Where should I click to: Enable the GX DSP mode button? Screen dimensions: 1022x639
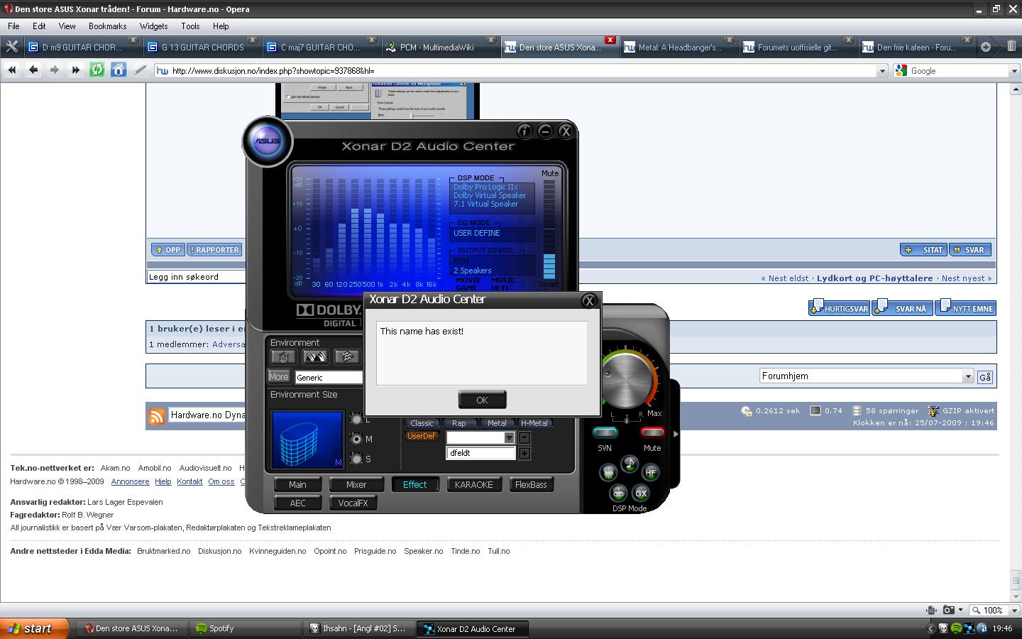[x=640, y=492]
